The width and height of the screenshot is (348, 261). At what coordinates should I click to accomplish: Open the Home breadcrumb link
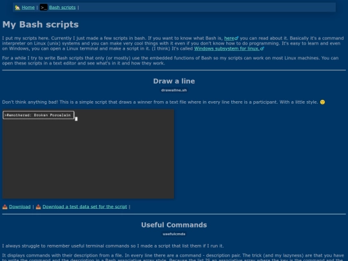28,8
